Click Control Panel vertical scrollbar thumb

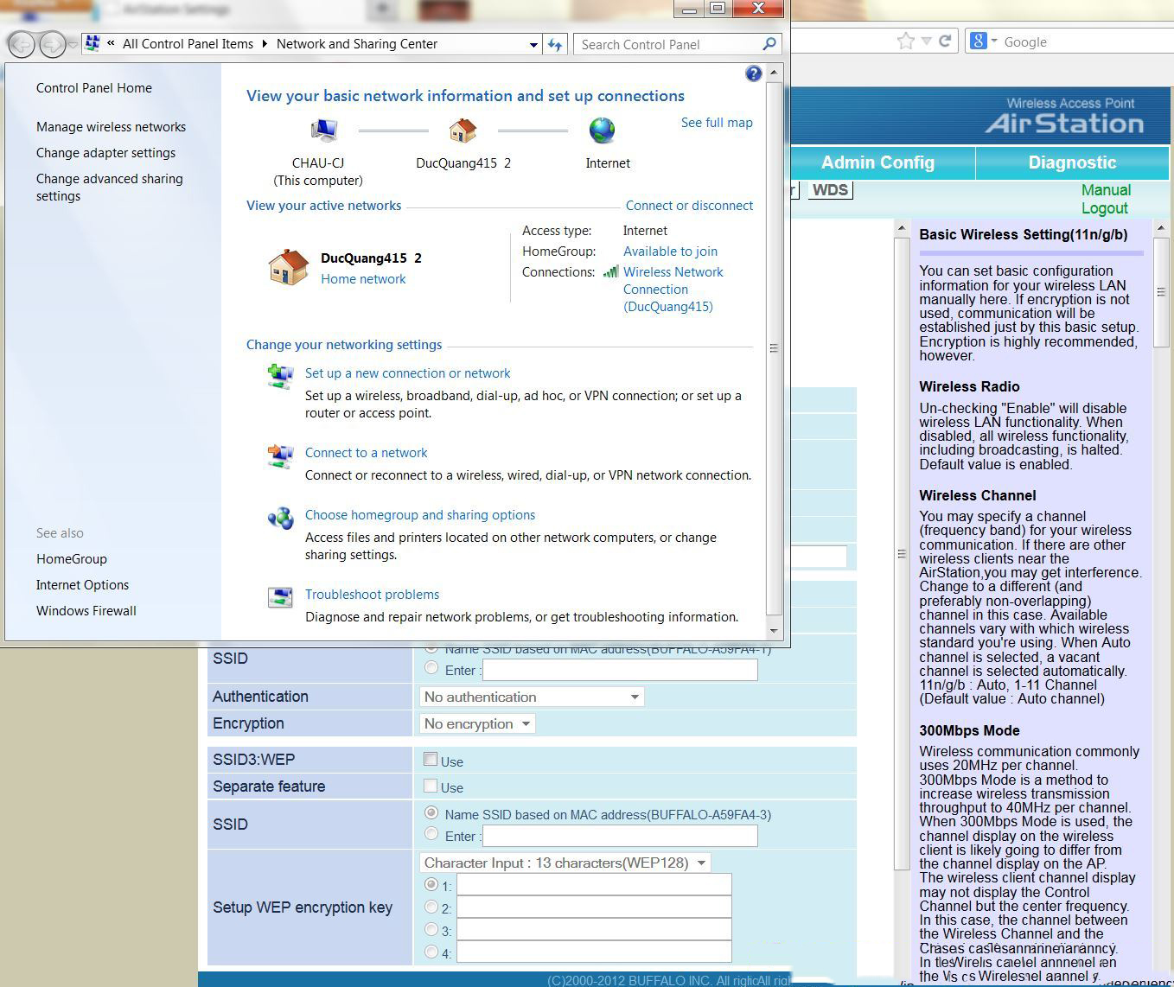click(774, 347)
